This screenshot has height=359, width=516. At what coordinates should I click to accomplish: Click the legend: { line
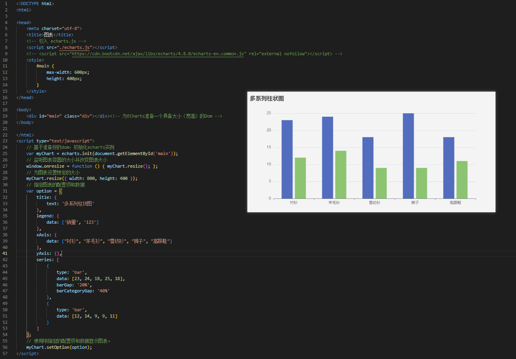pyautogui.click(x=48, y=216)
